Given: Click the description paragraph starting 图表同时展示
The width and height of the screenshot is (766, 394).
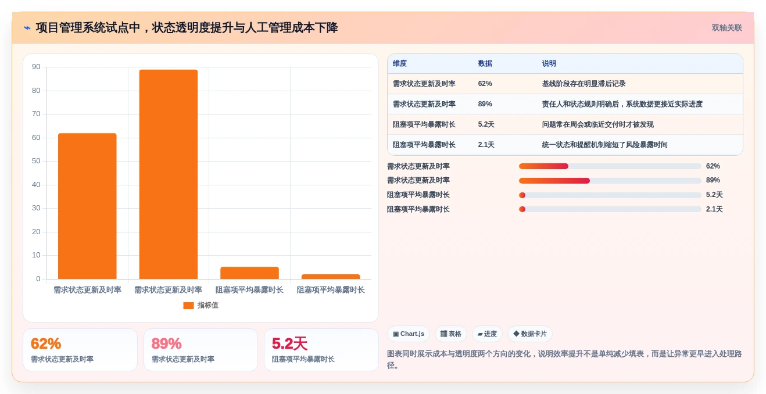Looking at the screenshot, I should pos(564,359).
